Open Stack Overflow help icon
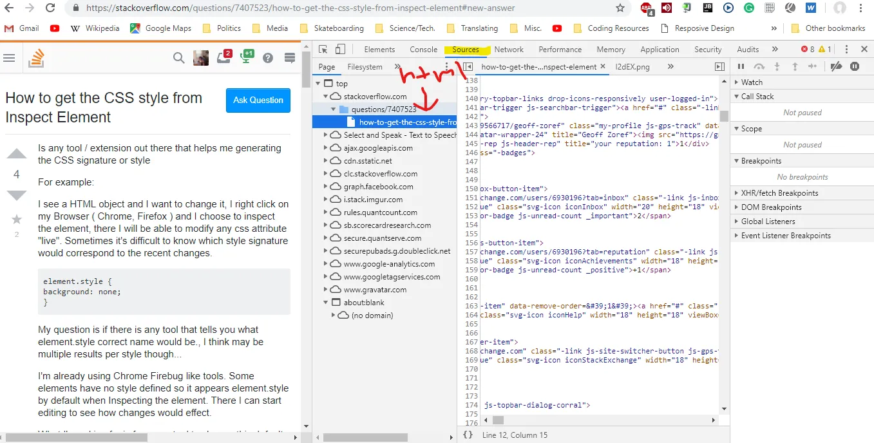 (268, 58)
